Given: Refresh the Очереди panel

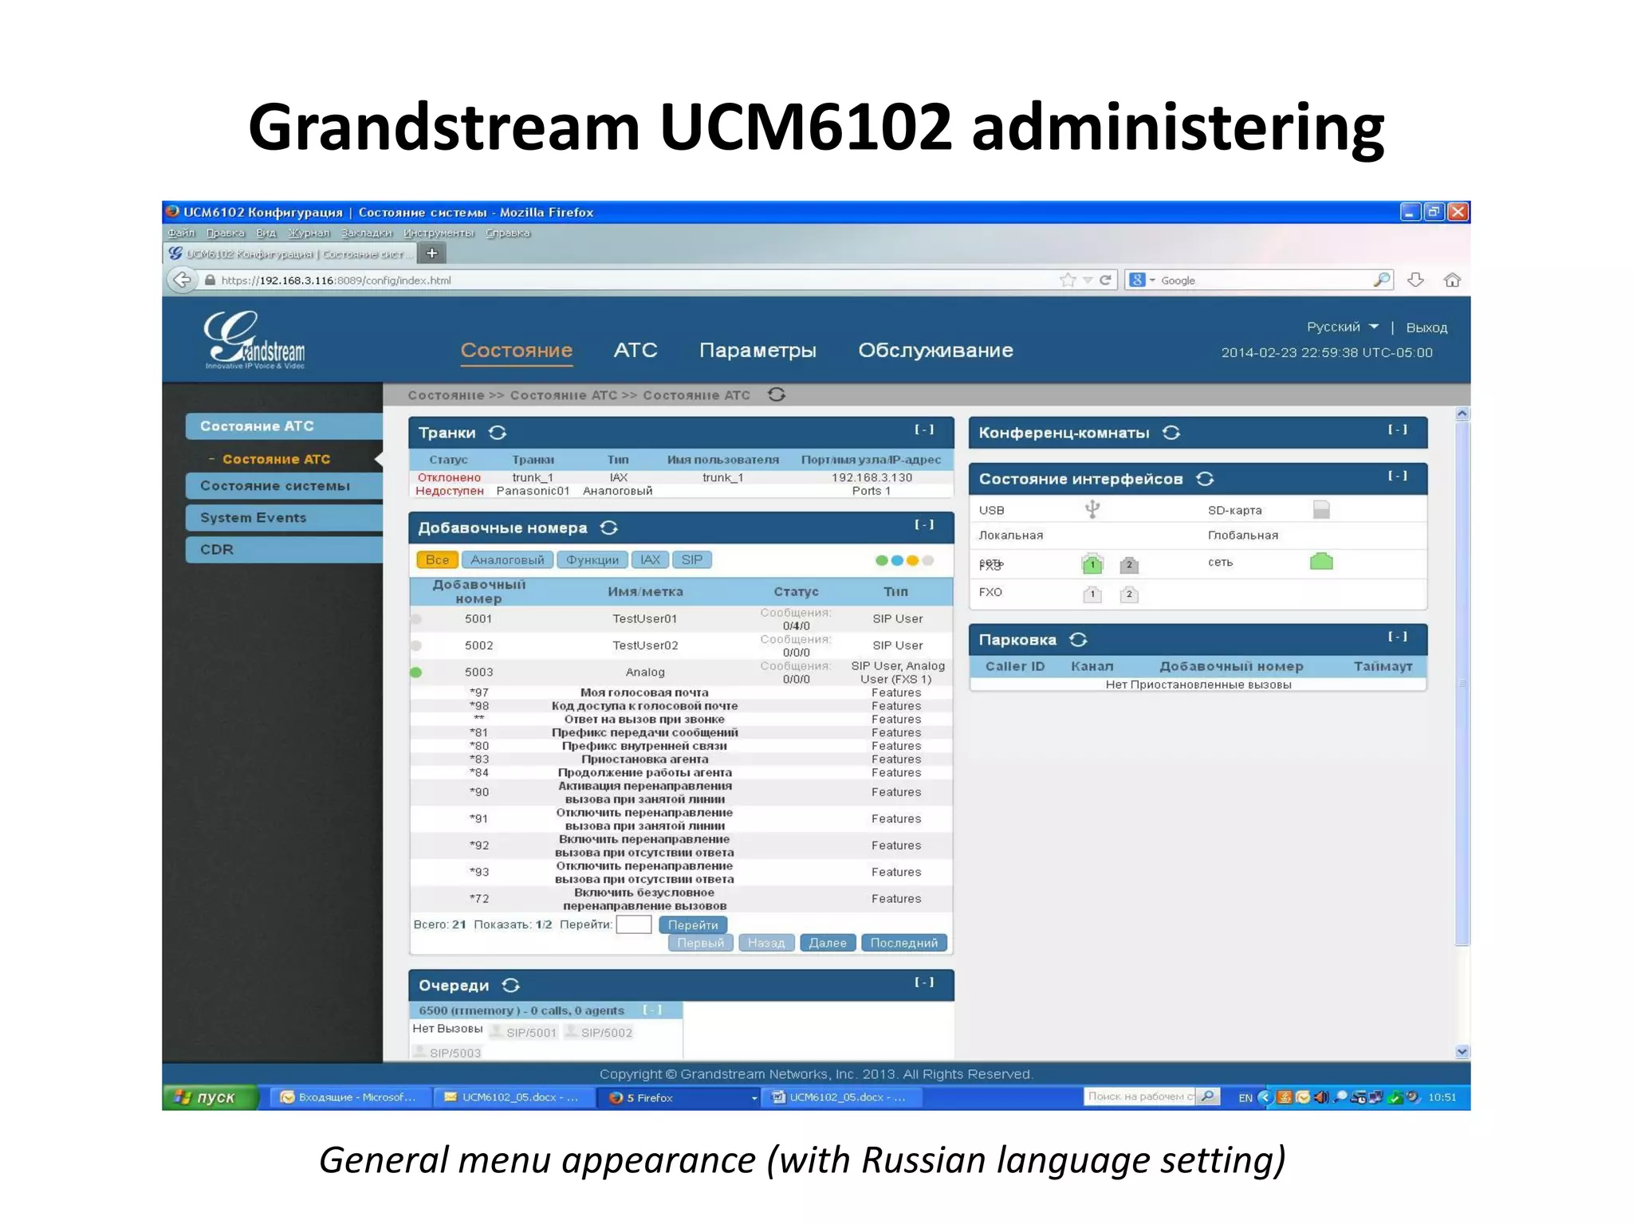Looking at the screenshot, I should pyautogui.click(x=511, y=985).
